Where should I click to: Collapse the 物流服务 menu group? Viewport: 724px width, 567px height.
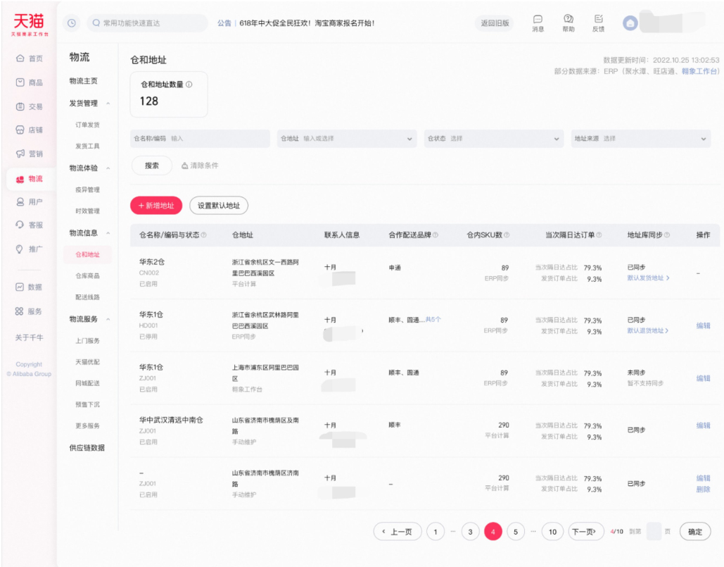(x=108, y=320)
